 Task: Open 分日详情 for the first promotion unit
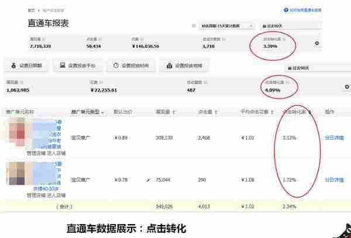pyautogui.click(x=334, y=138)
